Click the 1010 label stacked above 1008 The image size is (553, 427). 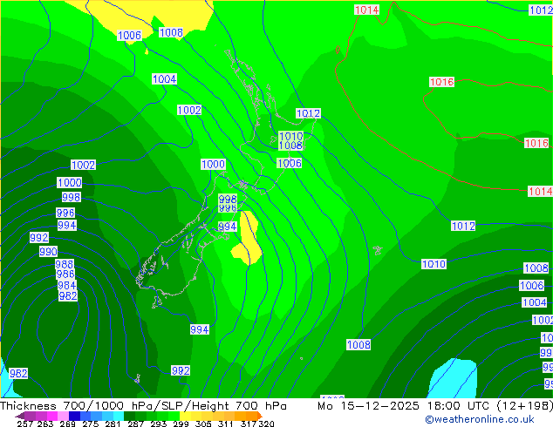(x=291, y=136)
